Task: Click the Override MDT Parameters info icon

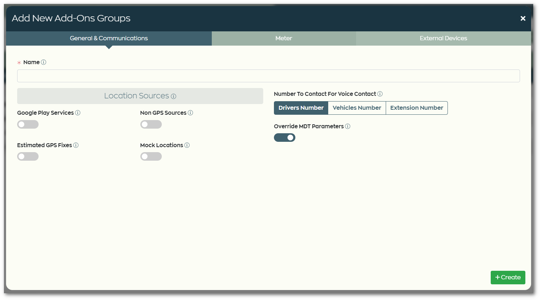Action: pyautogui.click(x=347, y=126)
